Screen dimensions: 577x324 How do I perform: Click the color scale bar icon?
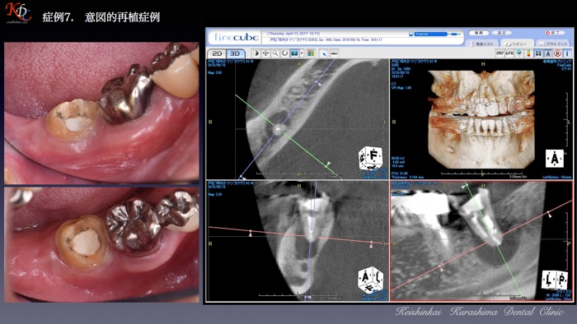[529, 53]
